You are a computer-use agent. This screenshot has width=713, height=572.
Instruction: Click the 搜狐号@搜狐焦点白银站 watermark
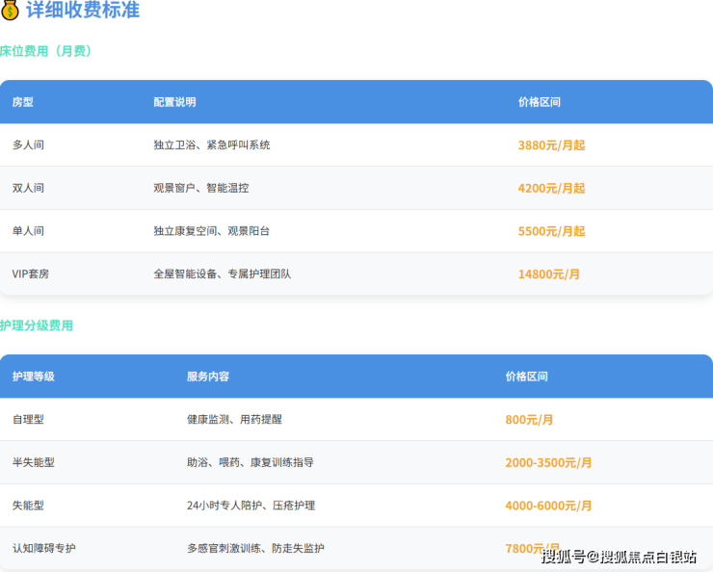click(x=619, y=557)
